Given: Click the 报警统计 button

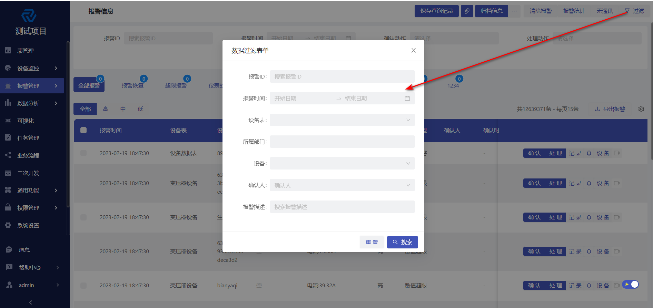Looking at the screenshot, I should coord(574,11).
